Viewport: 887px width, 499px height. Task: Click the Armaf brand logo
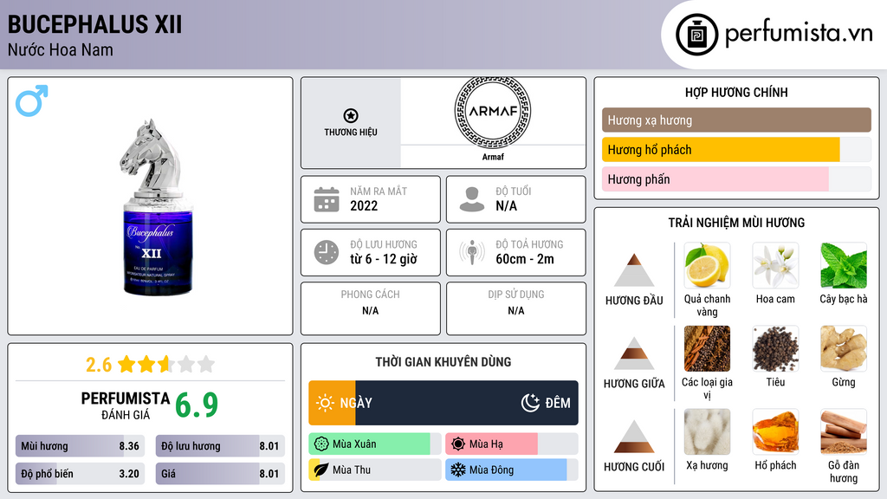click(x=492, y=112)
